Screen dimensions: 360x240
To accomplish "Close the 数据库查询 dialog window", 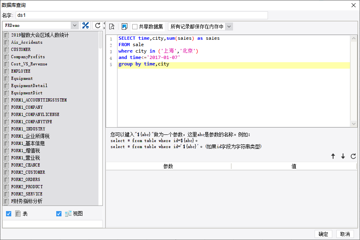I will coord(354,5).
